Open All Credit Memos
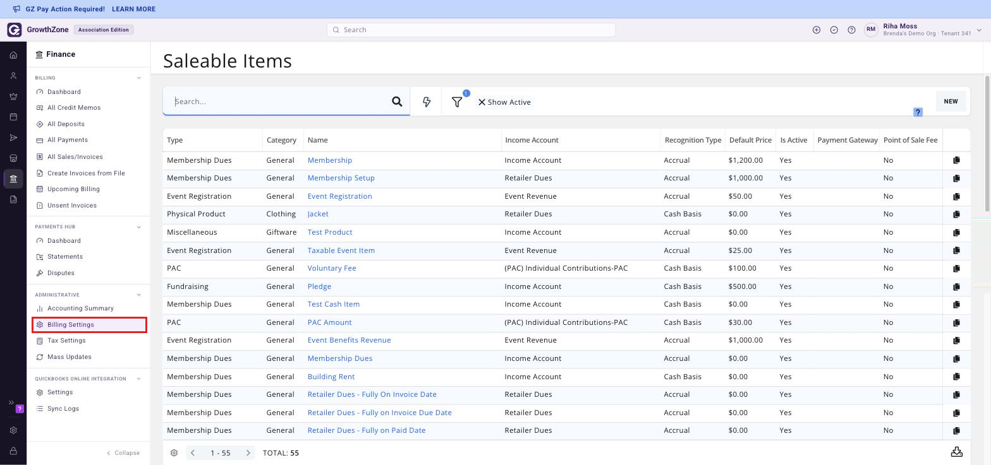The height and width of the screenshot is (465, 991). [74, 108]
